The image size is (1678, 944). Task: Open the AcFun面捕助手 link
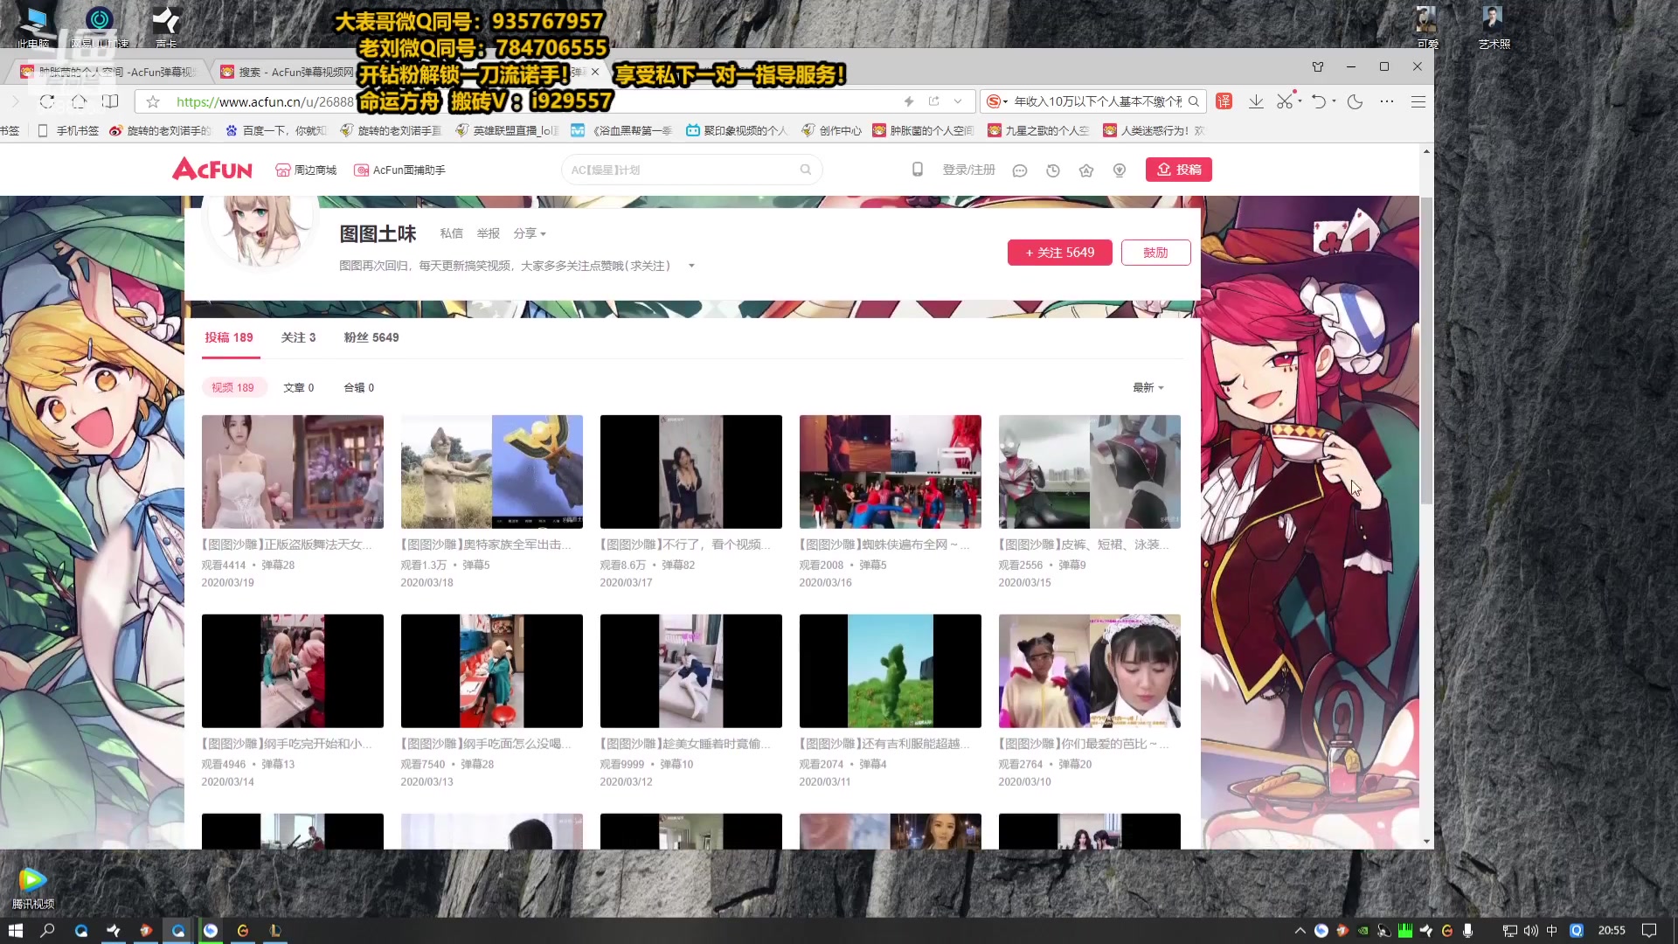[399, 170]
